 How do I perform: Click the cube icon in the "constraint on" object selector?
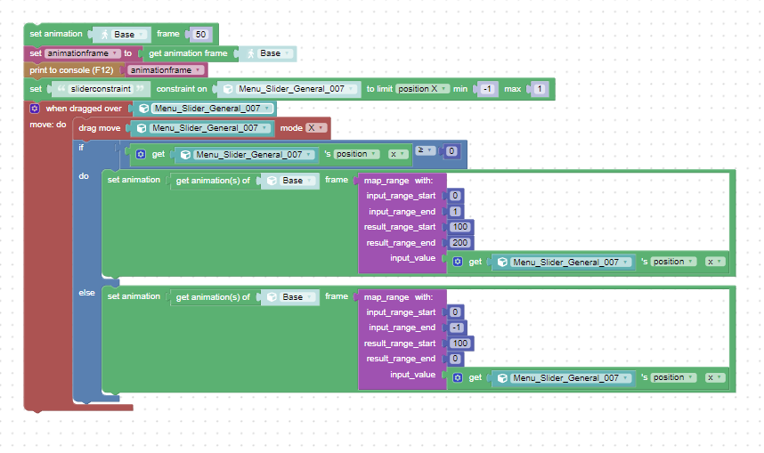pos(228,89)
